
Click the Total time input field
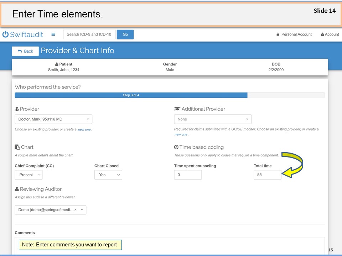coord(267,175)
